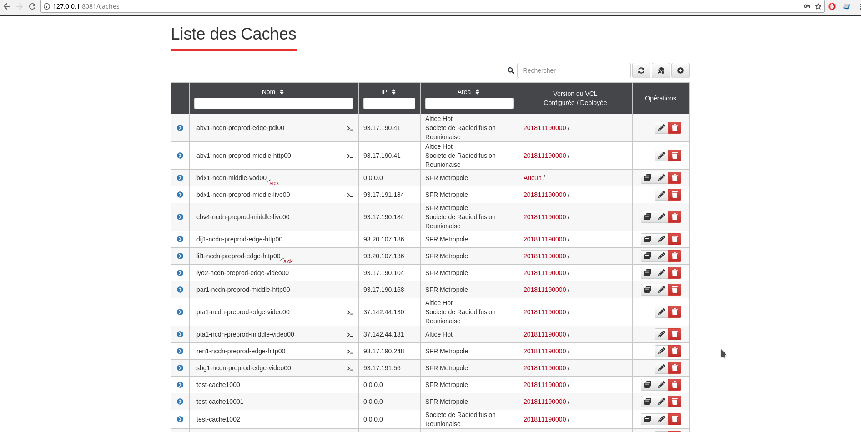Click the refresh caches list button
This screenshot has width=861, height=432.
641,70
